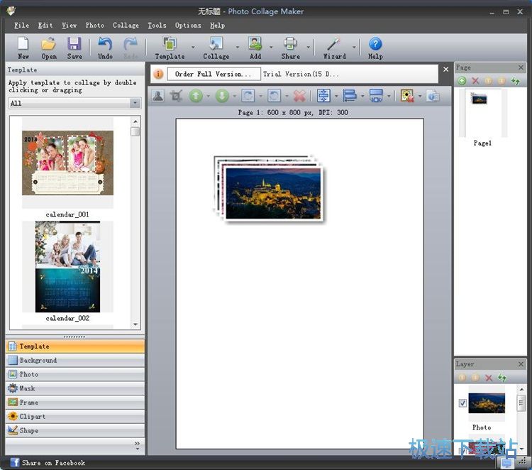Expand the Template toolbar dropdown arrow

click(193, 48)
